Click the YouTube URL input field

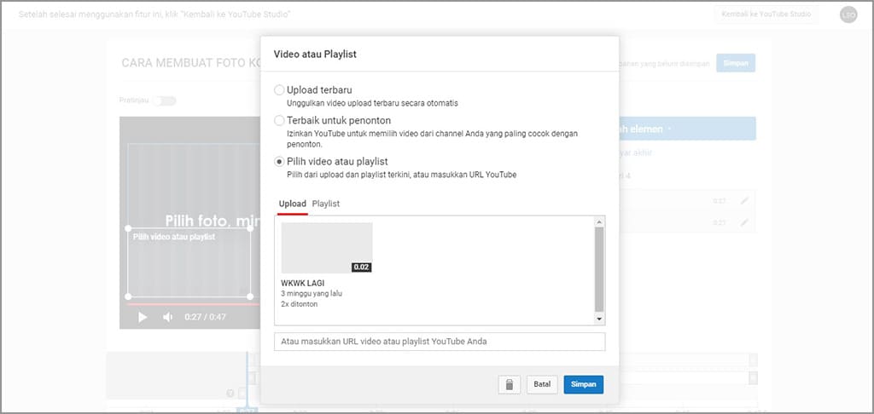tap(439, 342)
